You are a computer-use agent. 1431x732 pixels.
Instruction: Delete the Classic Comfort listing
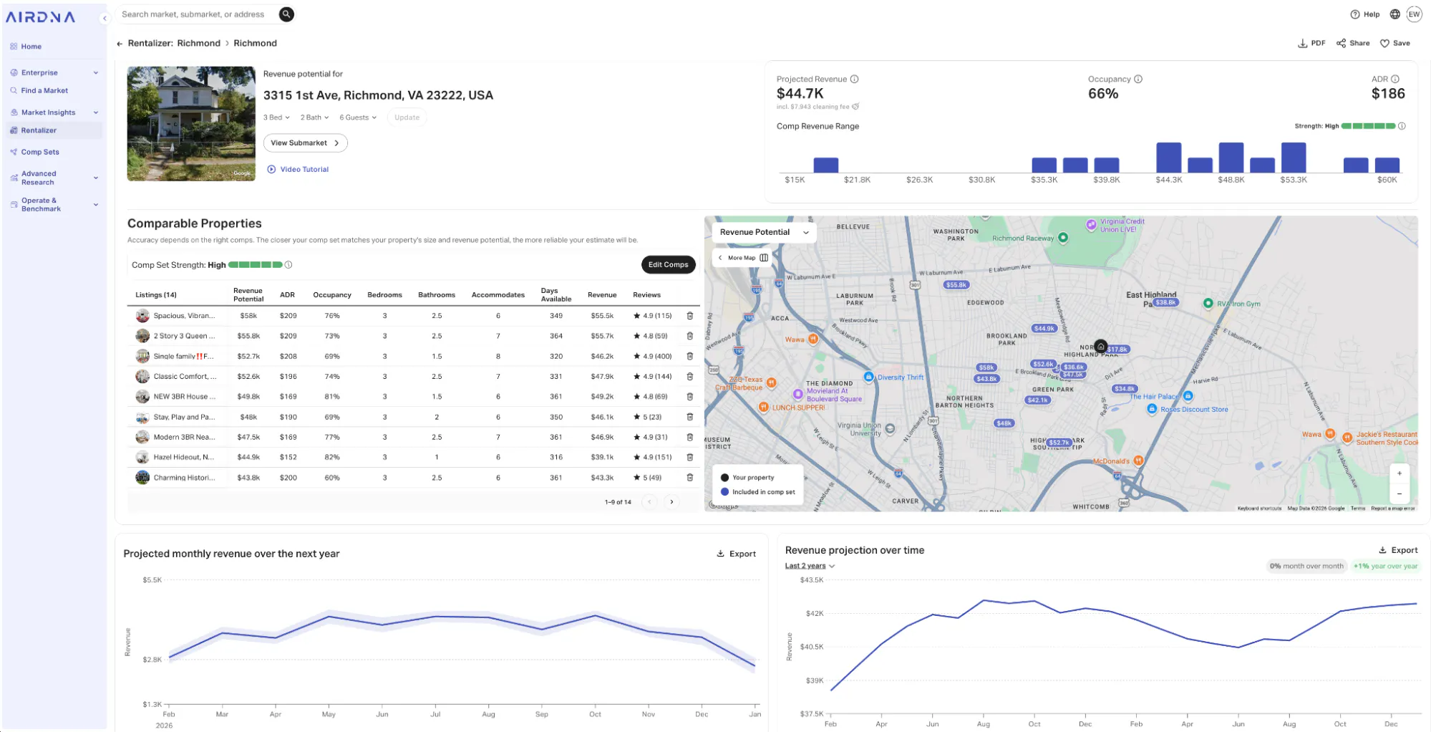click(x=690, y=377)
